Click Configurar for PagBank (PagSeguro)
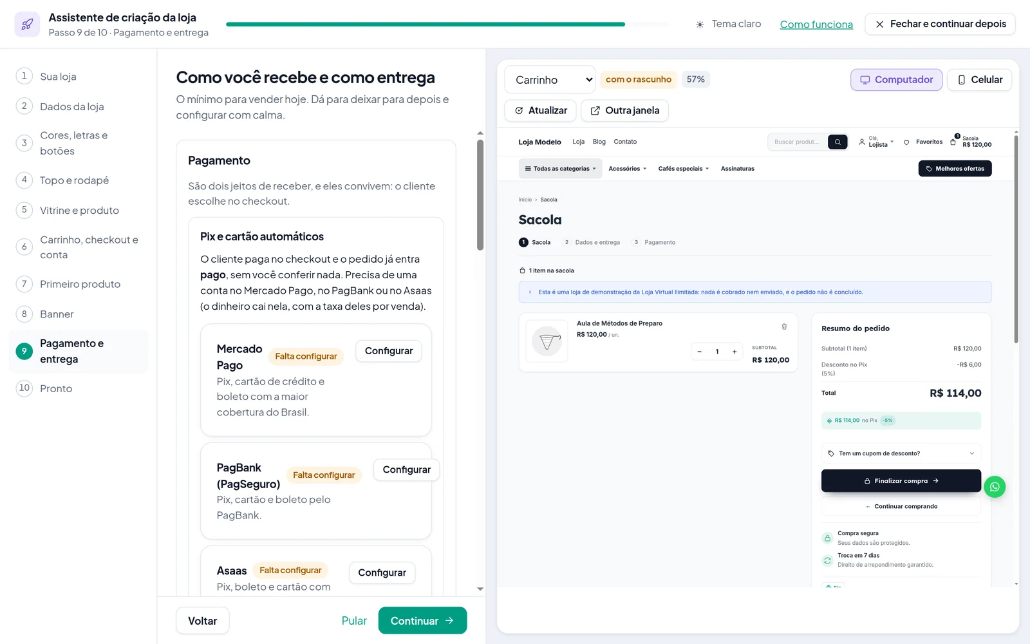The width and height of the screenshot is (1030, 644). 407,469
